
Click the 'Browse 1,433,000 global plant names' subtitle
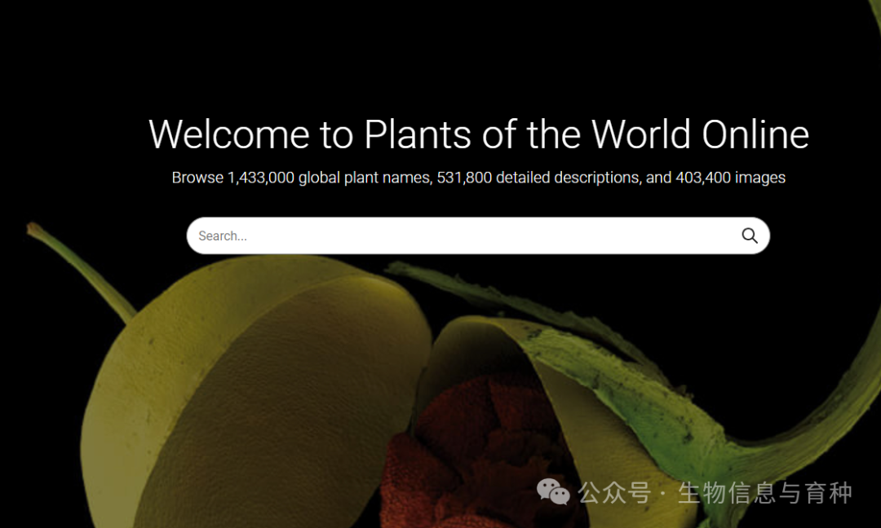click(478, 178)
